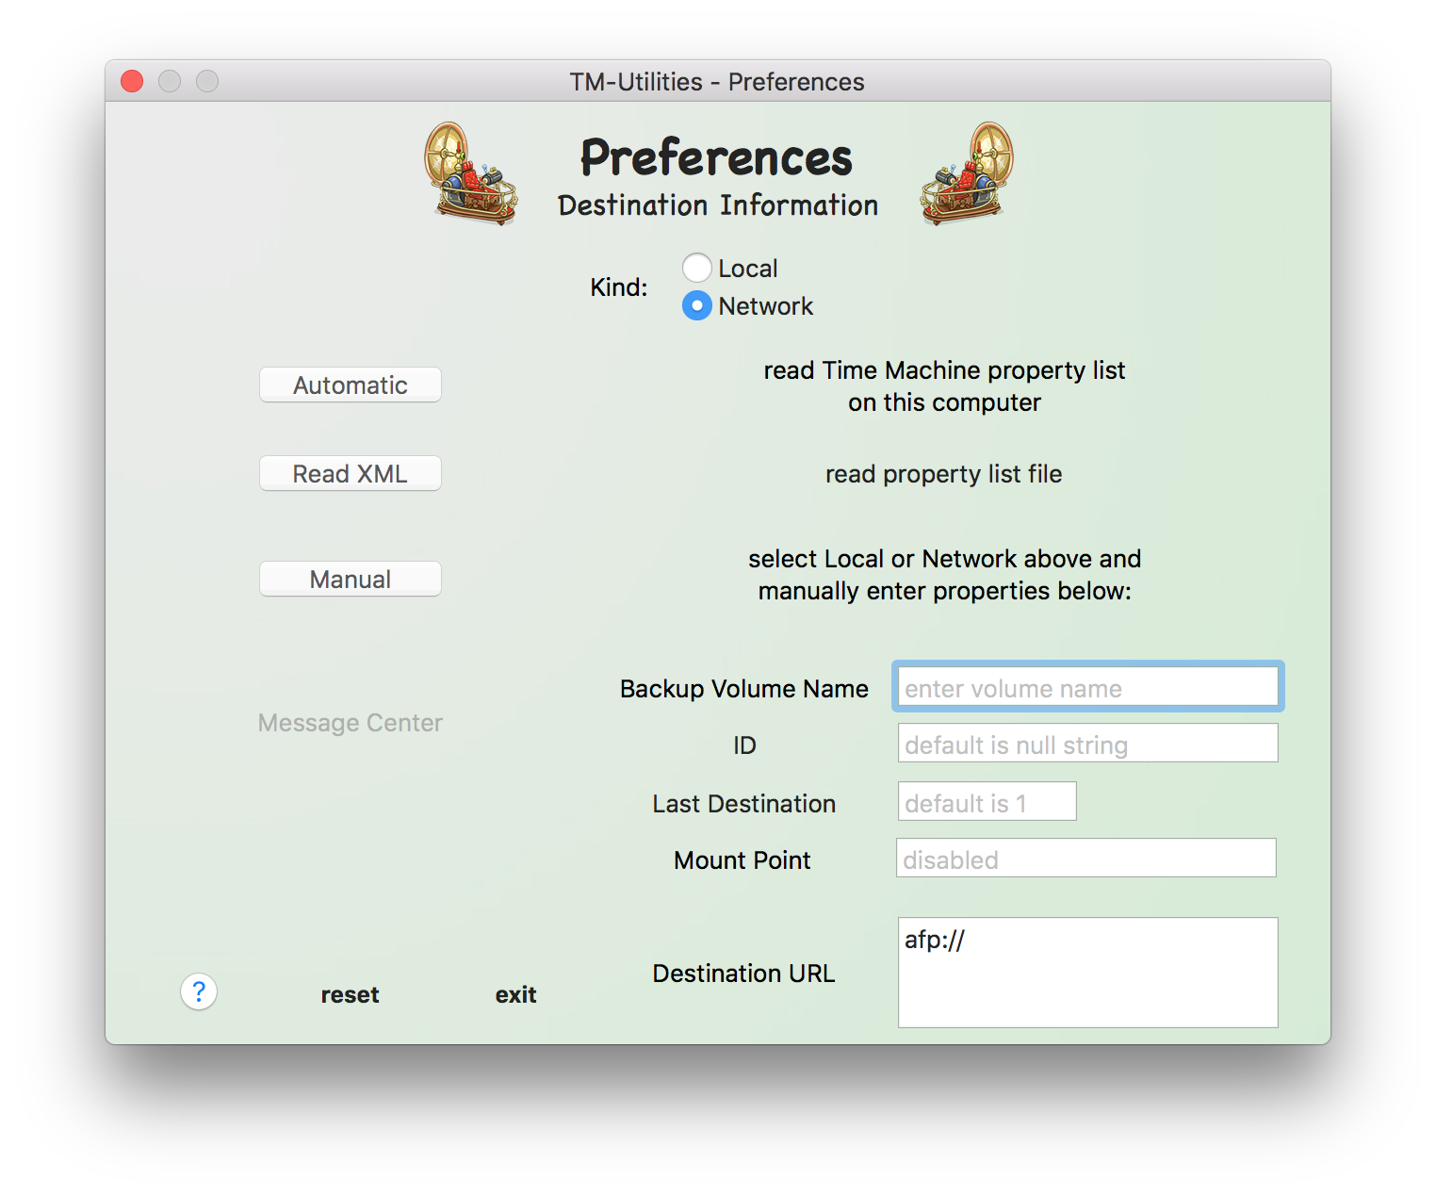Click the 'read property list file' text
The image size is (1436, 1195).
tap(944, 474)
